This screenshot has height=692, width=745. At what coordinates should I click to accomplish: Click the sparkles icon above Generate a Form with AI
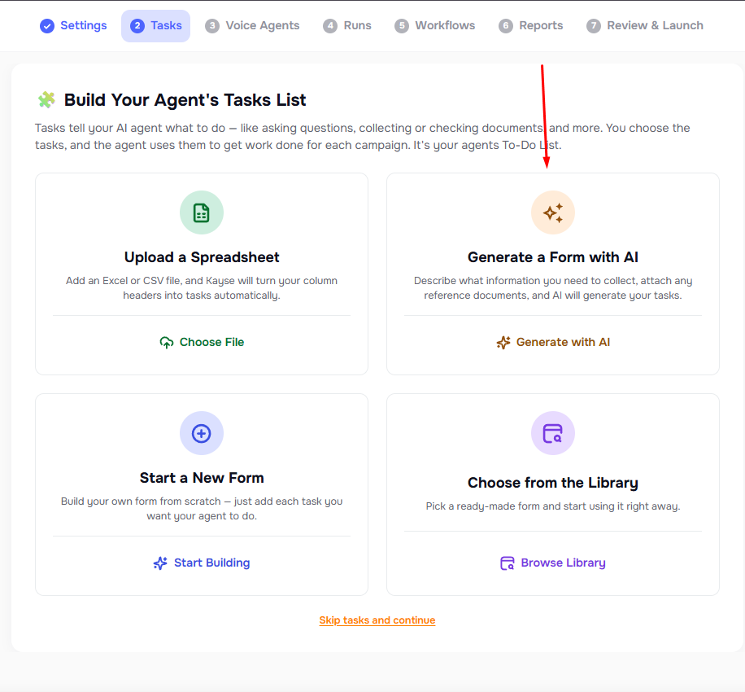(x=552, y=212)
